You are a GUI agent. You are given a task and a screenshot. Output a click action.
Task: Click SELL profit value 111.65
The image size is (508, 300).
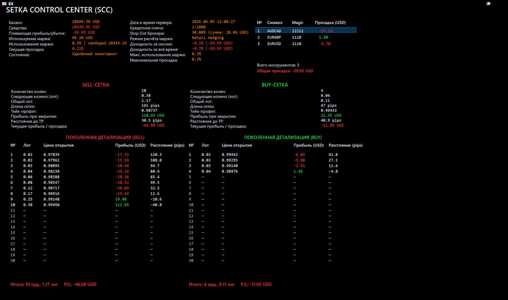coord(122,205)
